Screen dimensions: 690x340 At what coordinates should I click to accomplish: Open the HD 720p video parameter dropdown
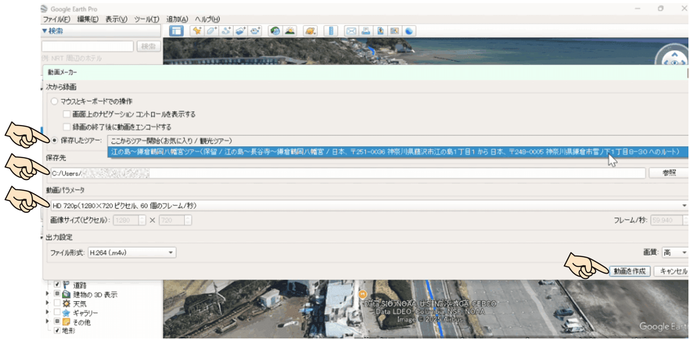pyautogui.click(x=369, y=206)
